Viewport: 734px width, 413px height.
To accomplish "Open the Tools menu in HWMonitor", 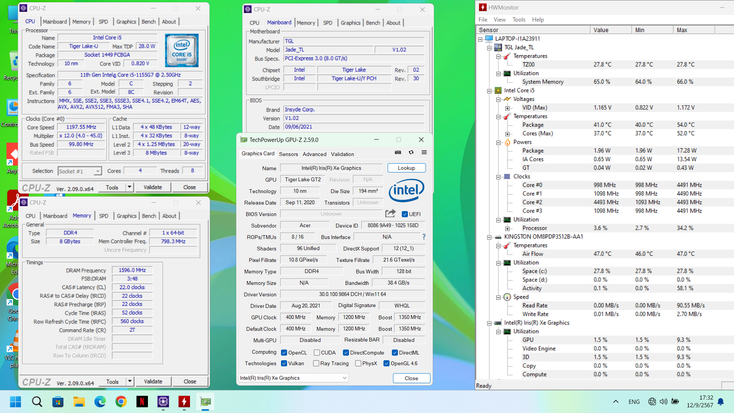I will 519,20.
